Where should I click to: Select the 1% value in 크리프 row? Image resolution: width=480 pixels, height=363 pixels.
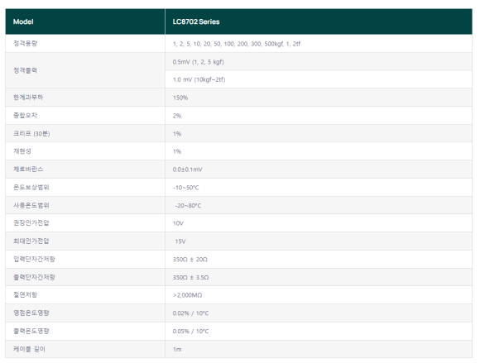[177, 134]
